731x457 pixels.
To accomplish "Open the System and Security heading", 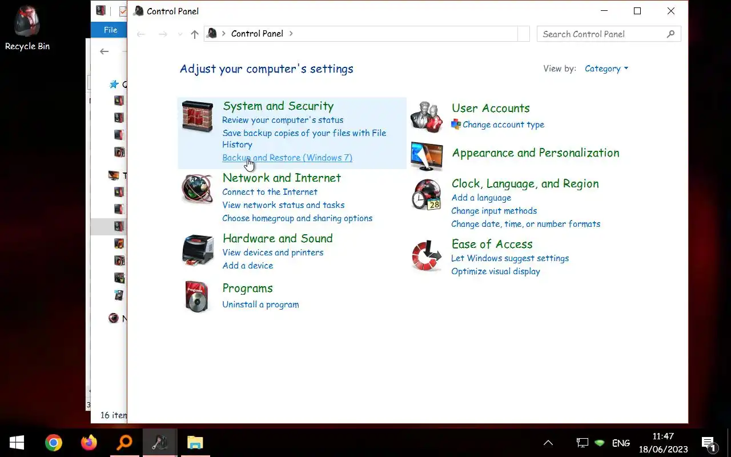I will 278,106.
